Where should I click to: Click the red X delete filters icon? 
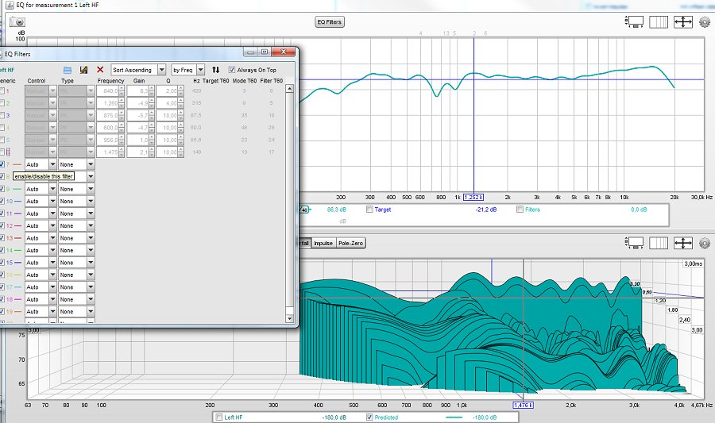click(100, 70)
